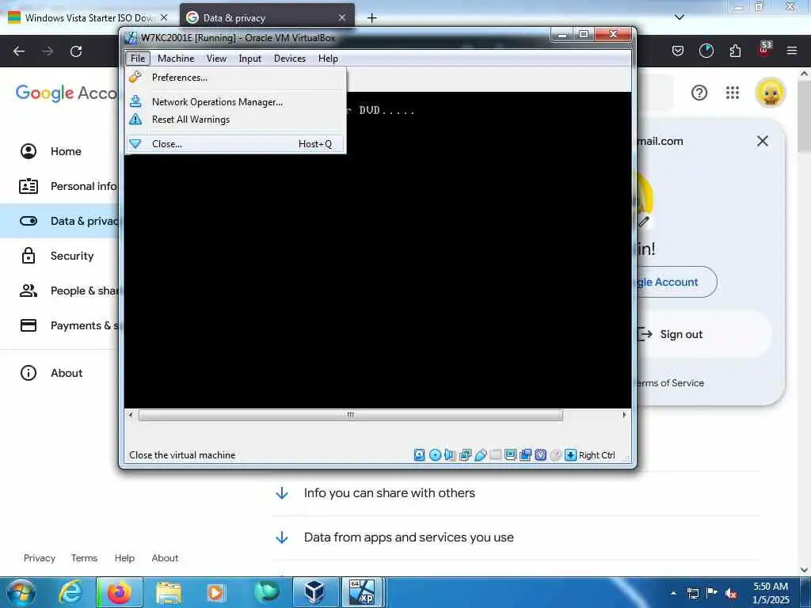Click the display monitor status icon
This screenshot has height=608, width=811.
[x=511, y=455]
